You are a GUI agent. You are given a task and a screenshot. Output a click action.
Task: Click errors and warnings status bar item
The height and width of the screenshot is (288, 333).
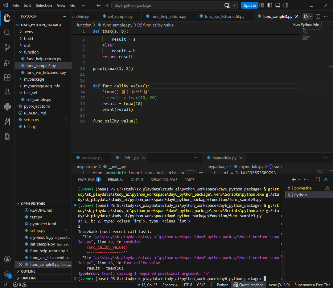click(22, 285)
